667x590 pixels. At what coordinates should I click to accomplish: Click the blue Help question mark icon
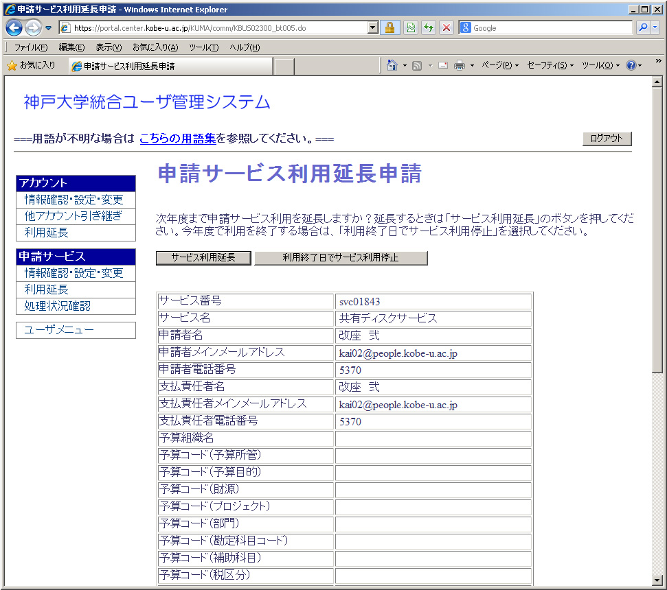(x=631, y=65)
